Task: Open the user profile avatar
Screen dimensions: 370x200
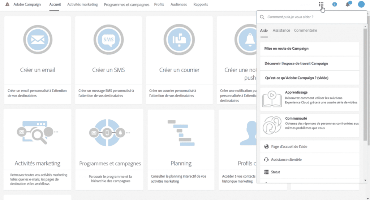Action: click(361, 4)
